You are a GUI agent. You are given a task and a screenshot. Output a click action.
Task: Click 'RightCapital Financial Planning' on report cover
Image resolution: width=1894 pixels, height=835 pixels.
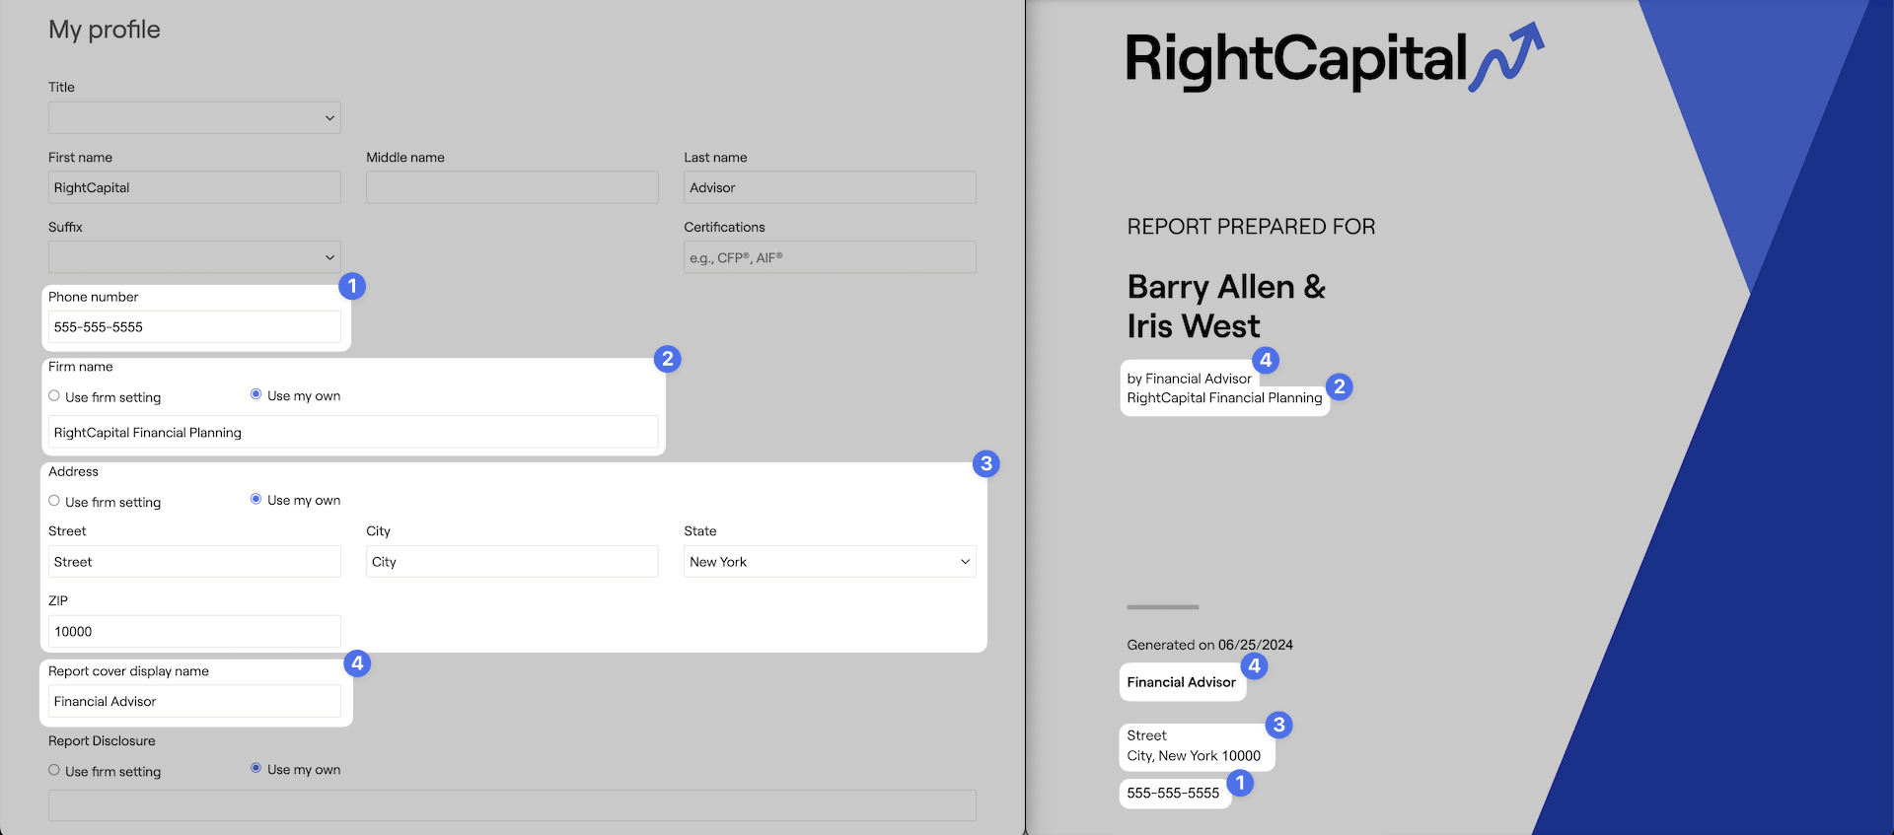tap(1224, 398)
